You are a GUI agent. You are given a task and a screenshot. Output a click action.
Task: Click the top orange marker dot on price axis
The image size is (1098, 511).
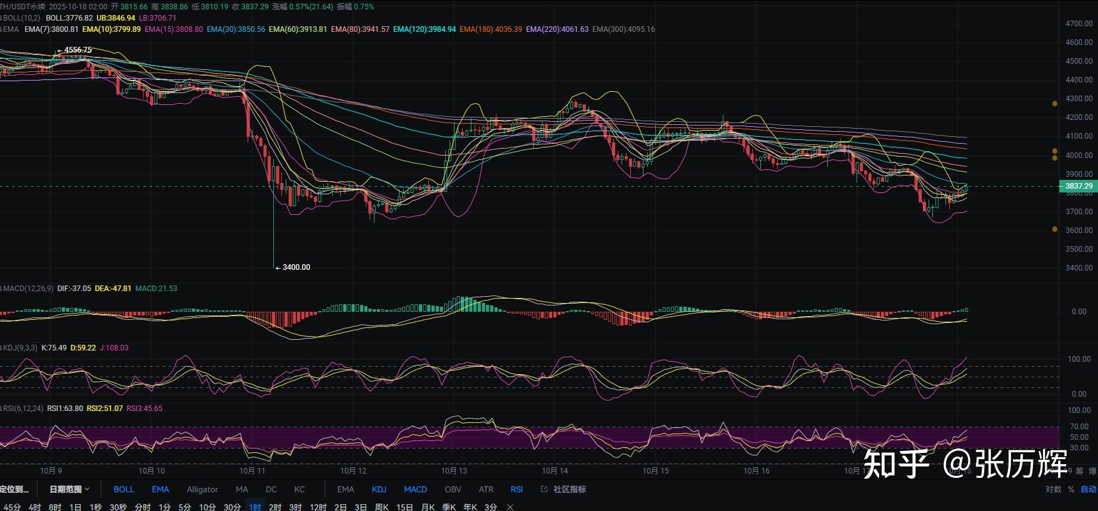1054,104
